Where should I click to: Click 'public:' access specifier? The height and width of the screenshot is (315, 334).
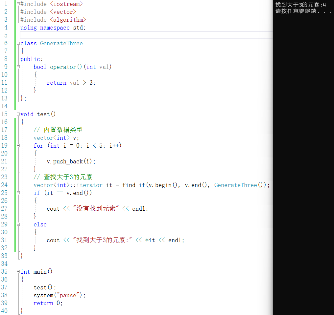coord(32,59)
